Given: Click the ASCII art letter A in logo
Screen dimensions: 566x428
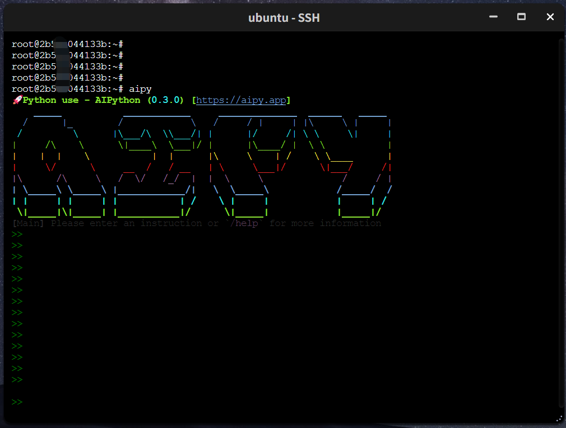Looking at the screenshot, I should pyautogui.click(x=59, y=168).
